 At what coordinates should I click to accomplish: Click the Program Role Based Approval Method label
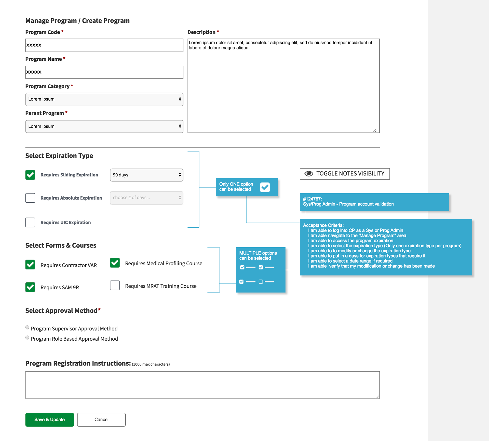click(74, 339)
